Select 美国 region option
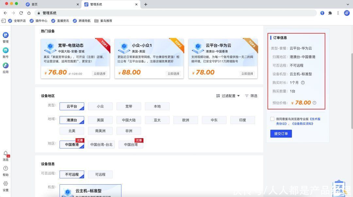This screenshot has height=197, width=353. pos(100,120)
